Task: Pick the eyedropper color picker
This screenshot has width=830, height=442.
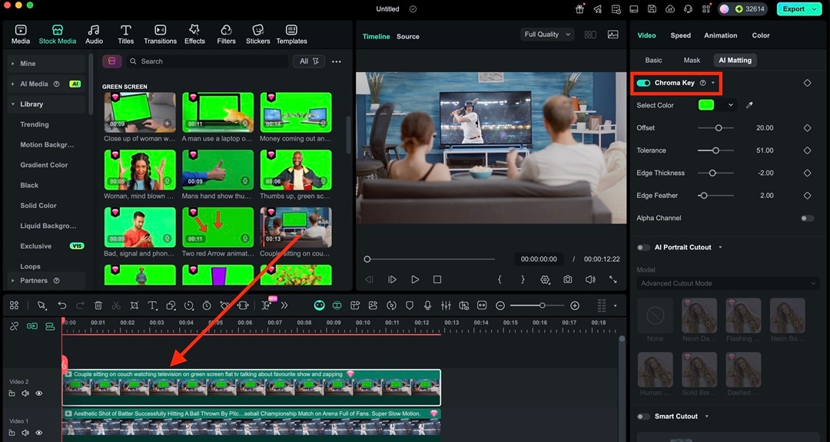Action: pos(749,104)
